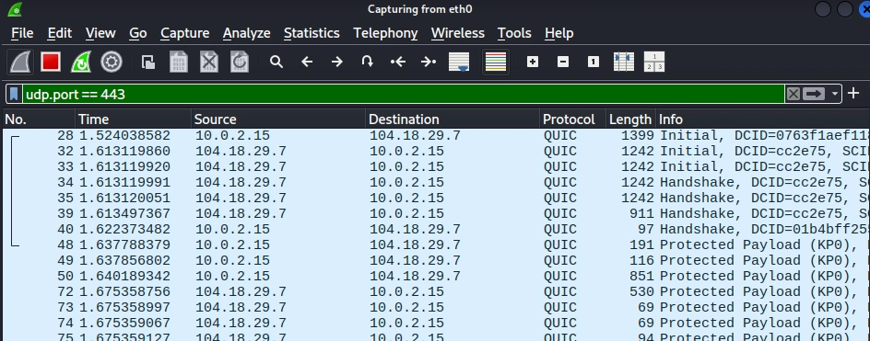
Task: Select packet 34 Handshake row
Action: (x=436, y=182)
